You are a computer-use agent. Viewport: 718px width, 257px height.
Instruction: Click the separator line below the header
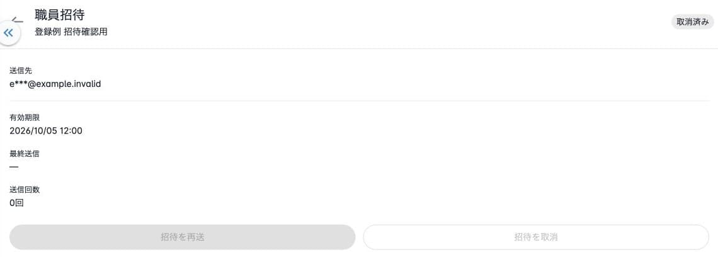point(359,49)
